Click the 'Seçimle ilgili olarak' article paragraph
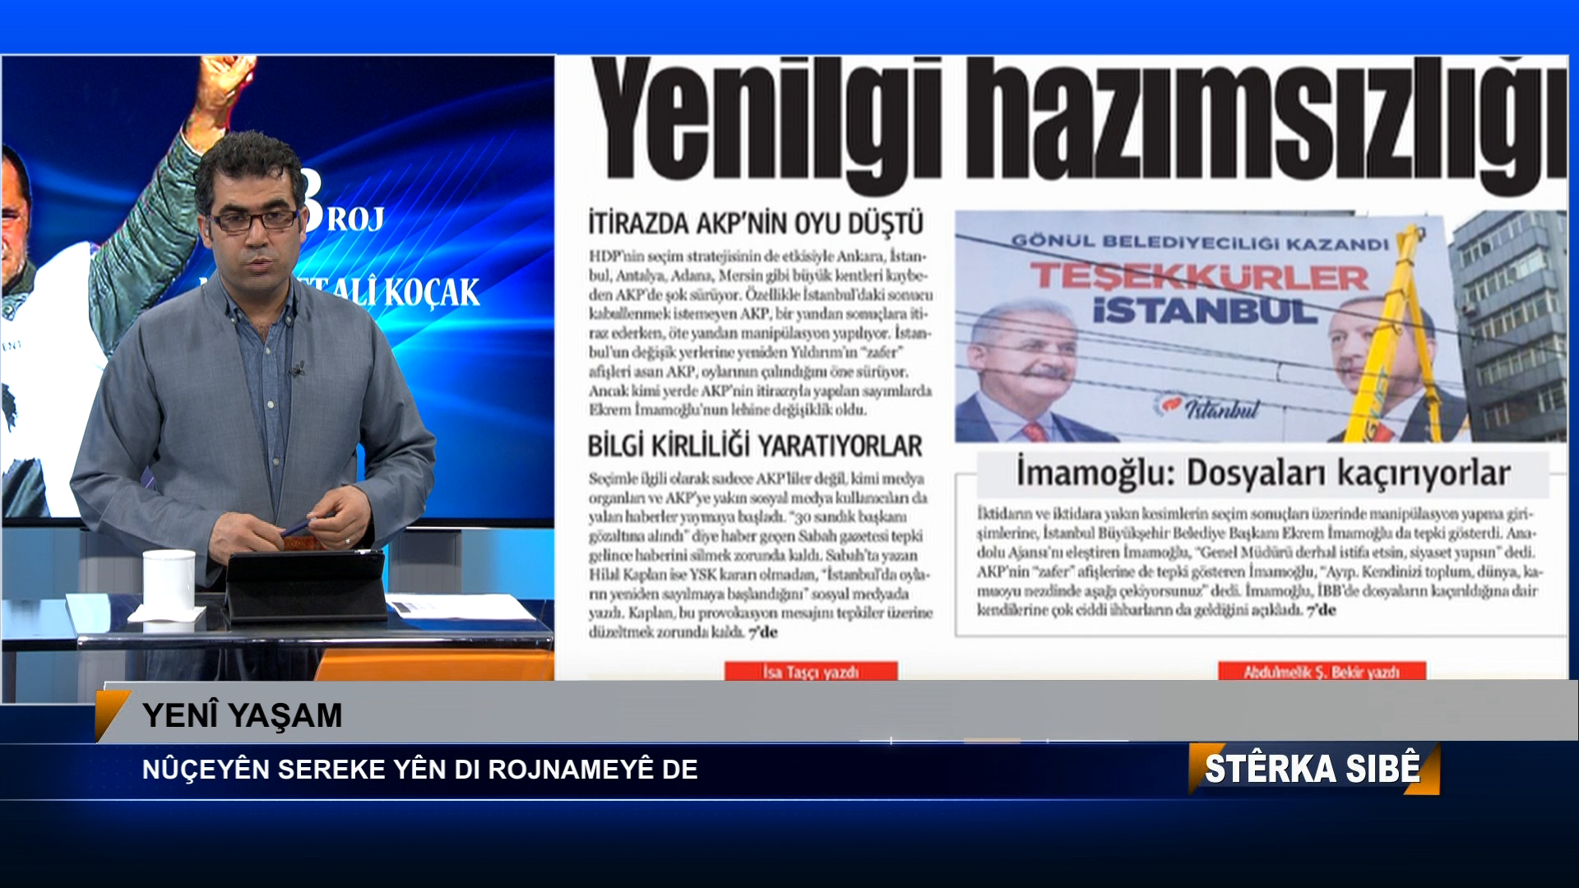 pos(761,555)
